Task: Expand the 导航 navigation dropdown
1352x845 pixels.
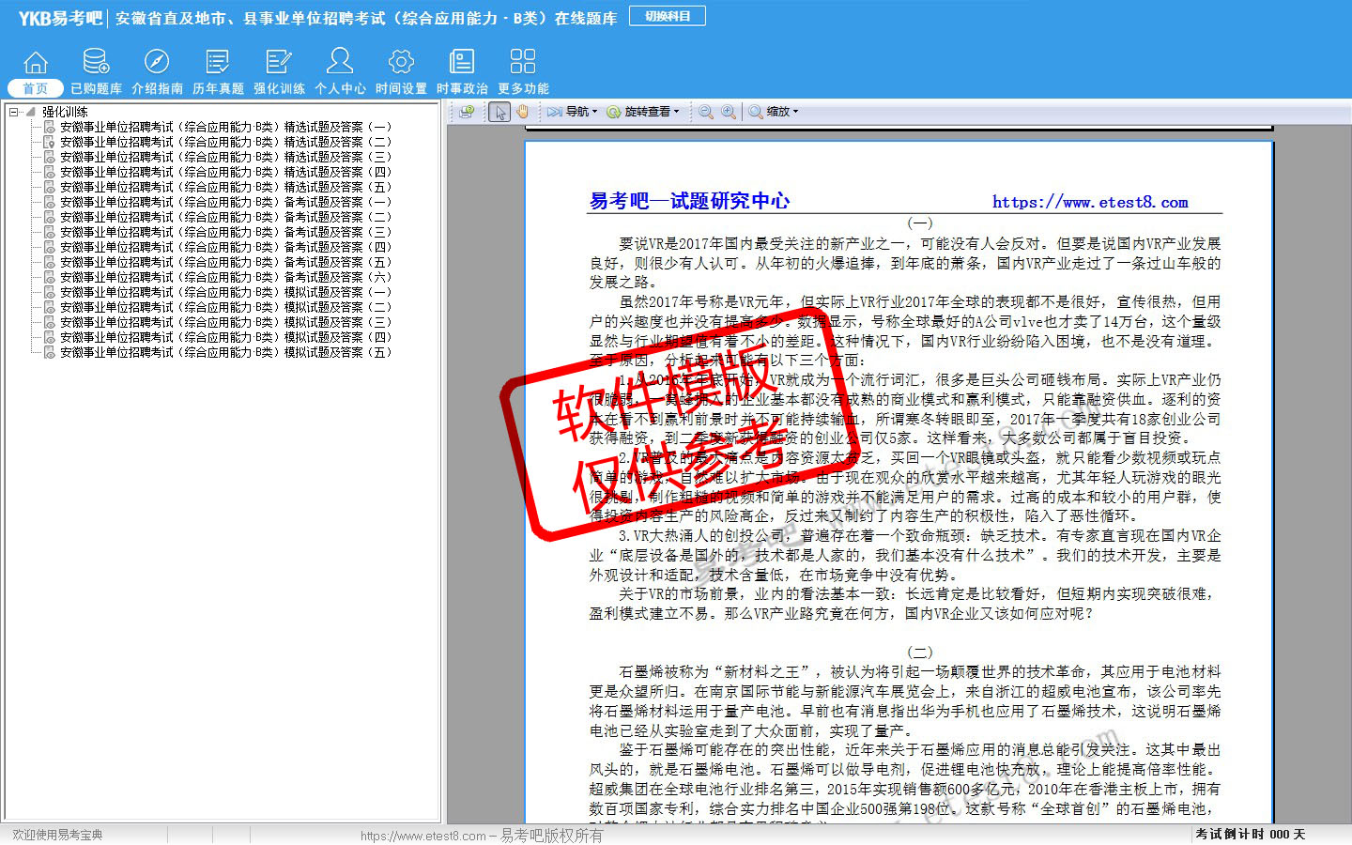Action: coord(573,112)
